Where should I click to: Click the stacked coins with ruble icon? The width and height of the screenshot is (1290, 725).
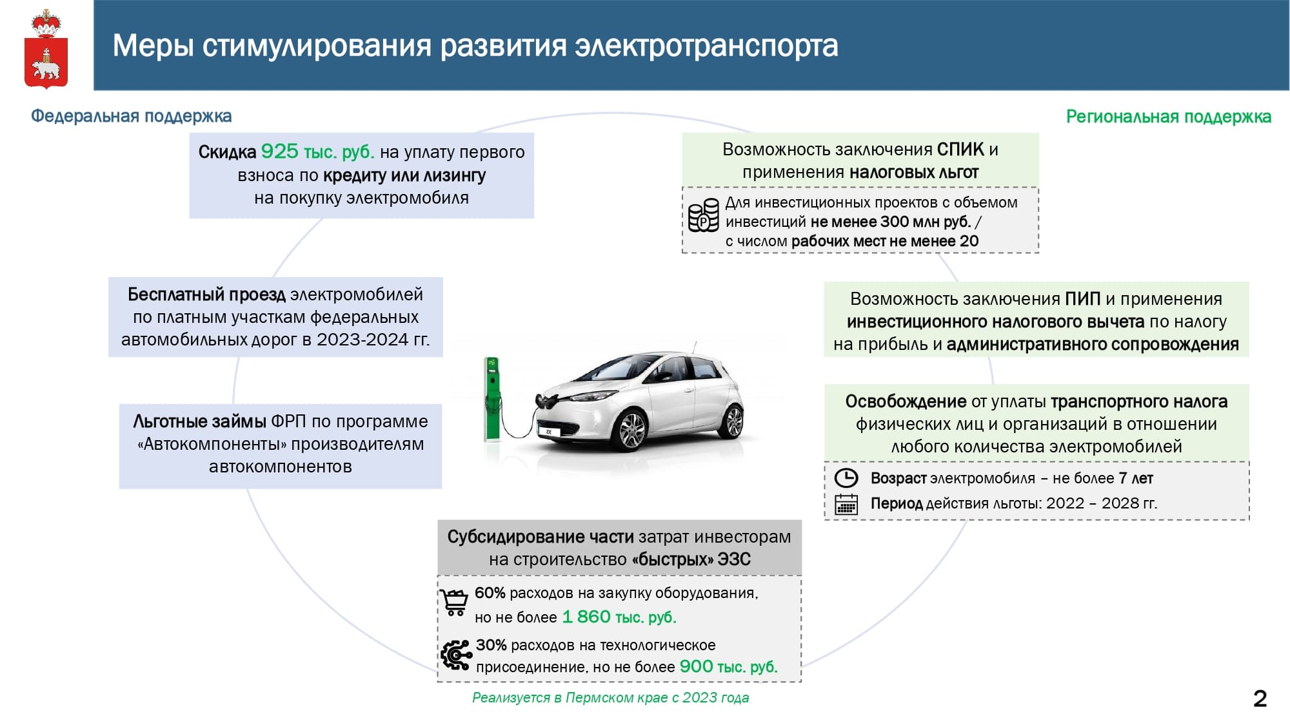[702, 215]
